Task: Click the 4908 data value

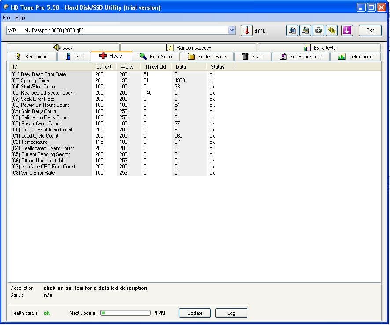Action: click(x=180, y=80)
